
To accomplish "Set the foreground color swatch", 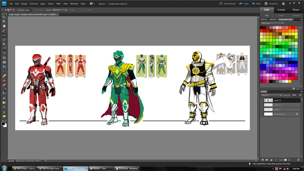I will [x=3, y=124].
